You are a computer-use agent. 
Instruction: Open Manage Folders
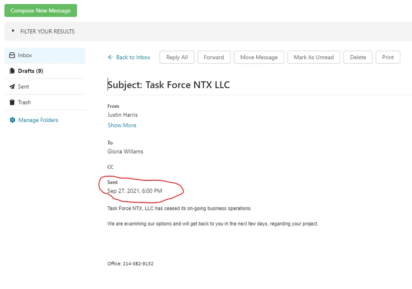(x=38, y=120)
